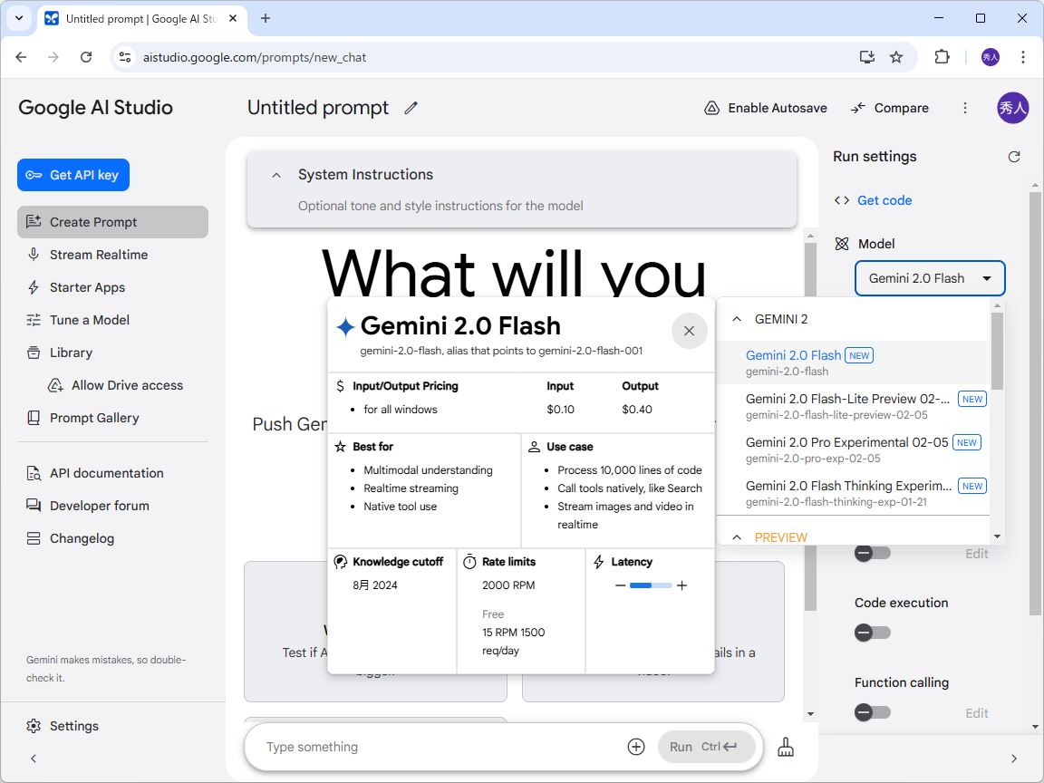Select Tune a Model in the sidebar

[91, 320]
